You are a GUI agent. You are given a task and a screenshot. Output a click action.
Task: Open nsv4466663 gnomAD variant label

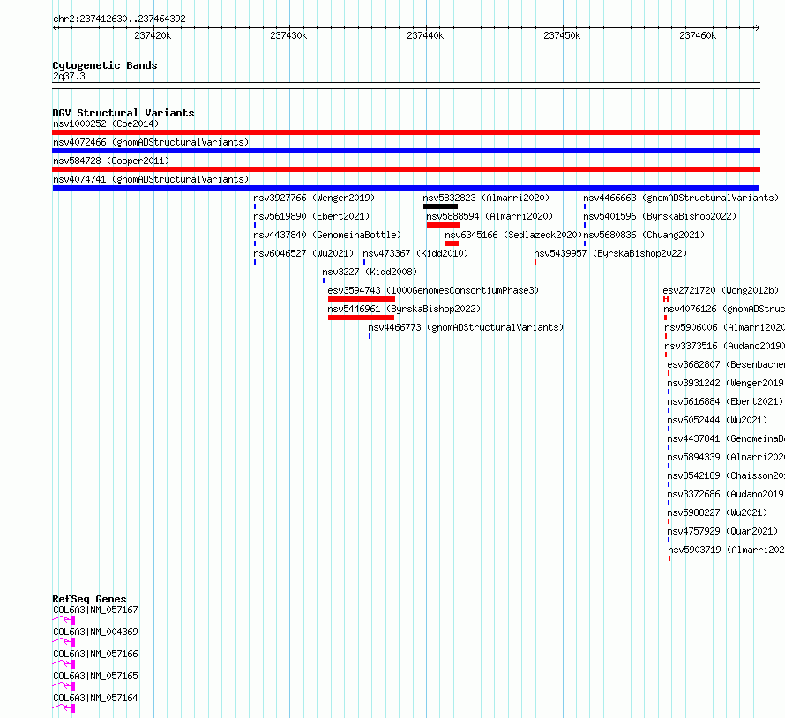pyautogui.click(x=681, y=198)
